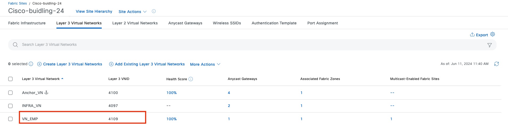
Task: Click the info icon beside Site Actions
Action: 154,11
